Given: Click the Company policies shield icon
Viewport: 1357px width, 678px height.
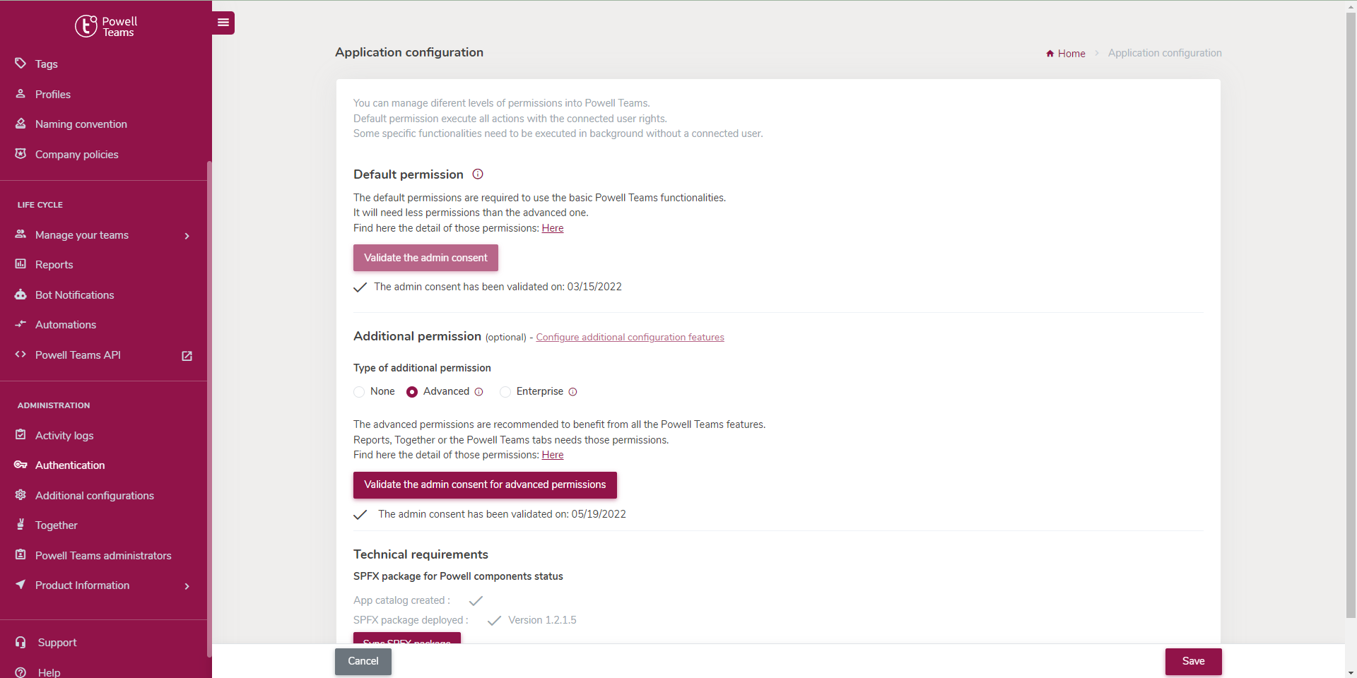Looking at the screenshot, I should coord(20,154).
